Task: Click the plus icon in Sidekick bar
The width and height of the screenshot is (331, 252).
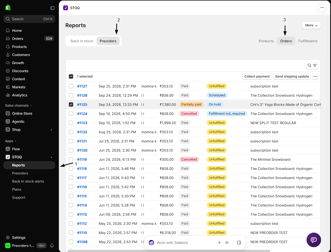Action: point(219,243)
